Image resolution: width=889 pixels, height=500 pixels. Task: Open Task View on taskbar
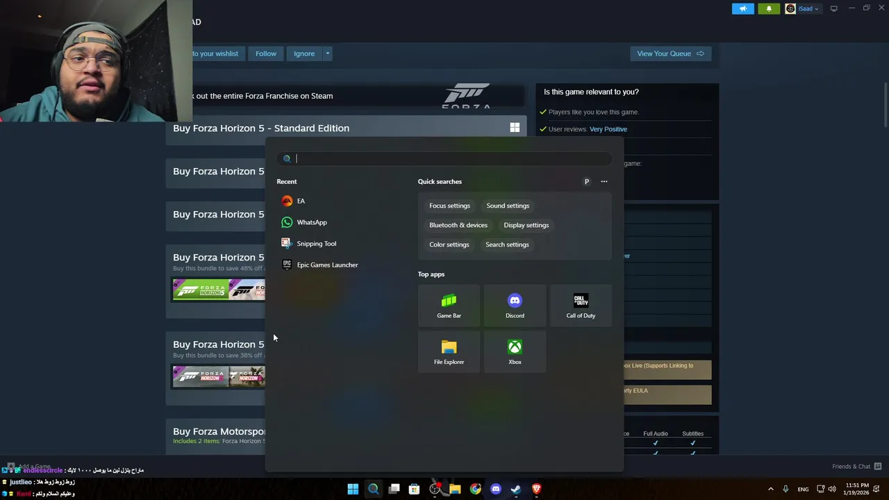pyautogui.click(x=394, y=489)
